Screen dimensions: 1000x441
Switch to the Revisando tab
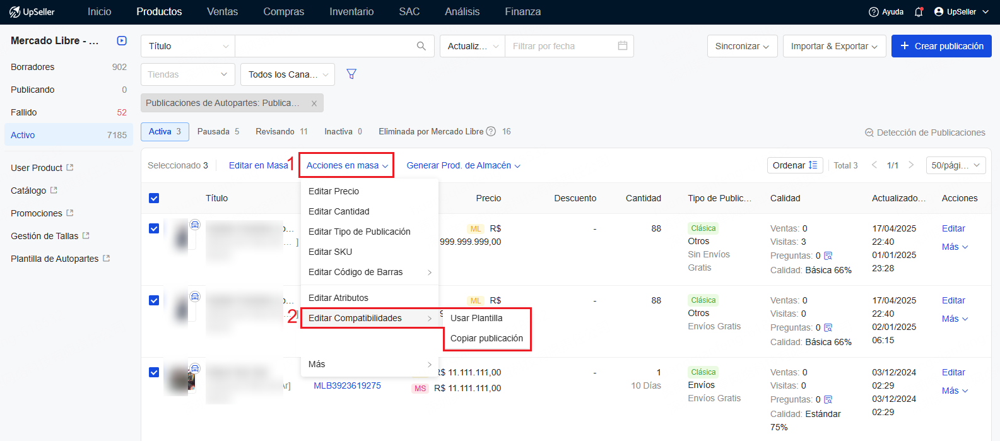coord(281,131)
